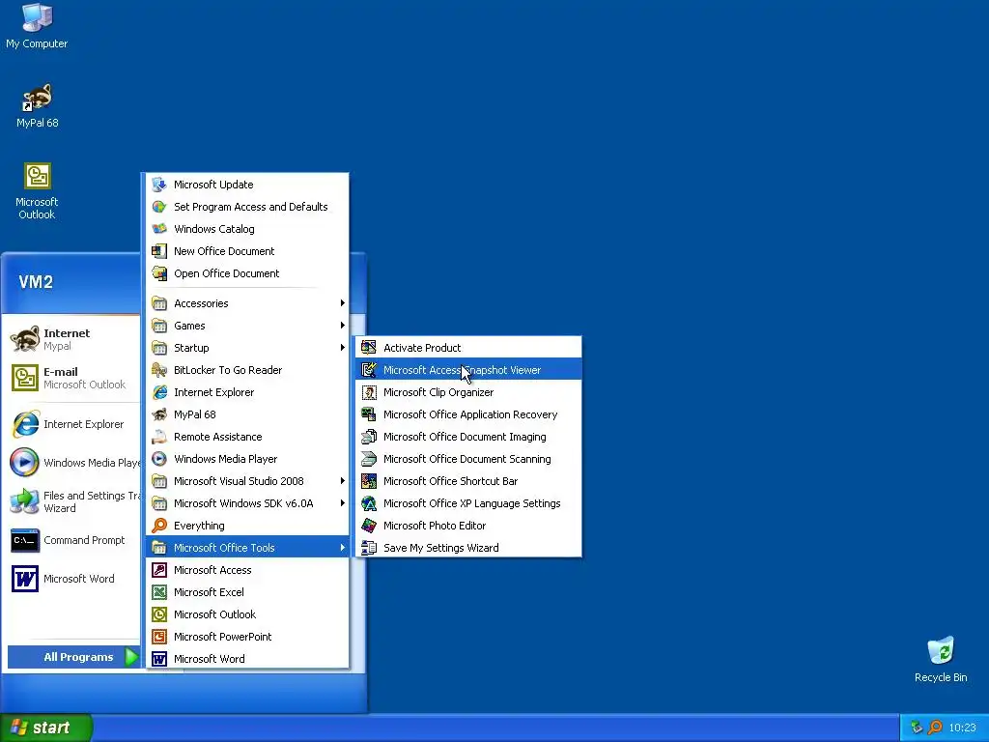Click the Microsoft PowerPoint icon in programs list
989x742 pixels.
(159, 637)
